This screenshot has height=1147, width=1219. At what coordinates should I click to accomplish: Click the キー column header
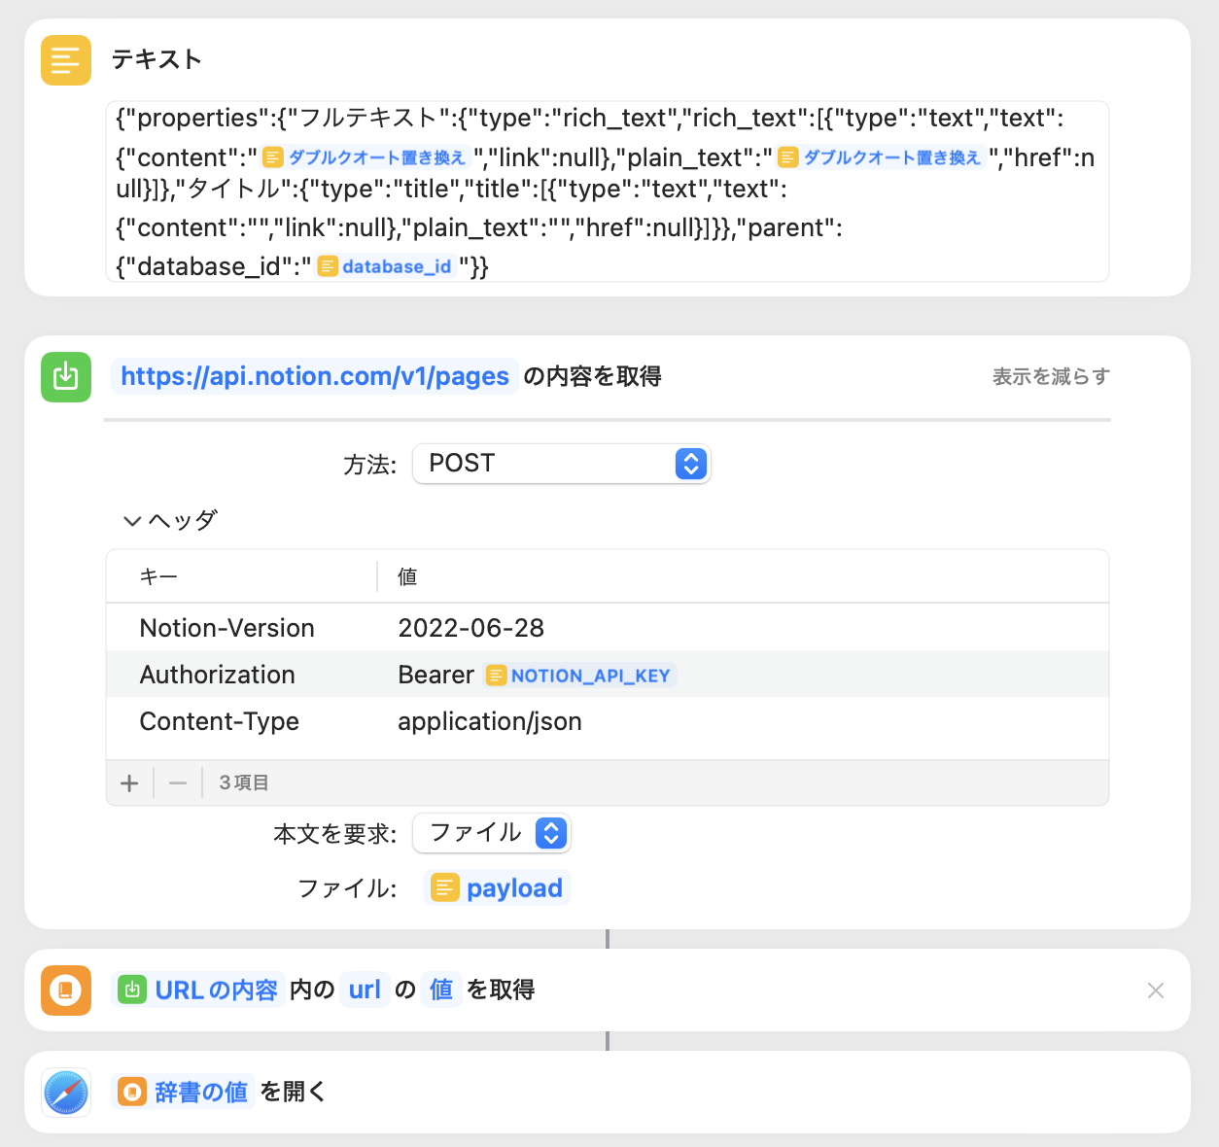pyautogui.click(x=158, y=576)
